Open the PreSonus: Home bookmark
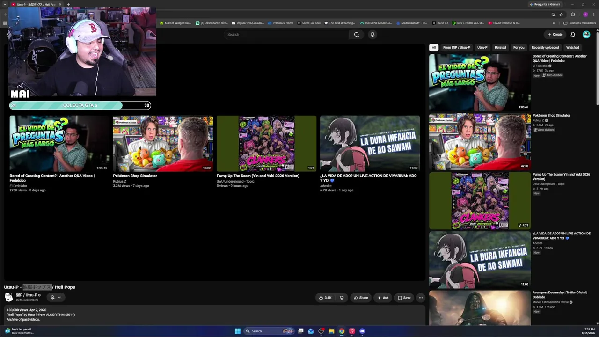Image resolution: width=599 pixels, height=337 pixels. click(281, 23)
